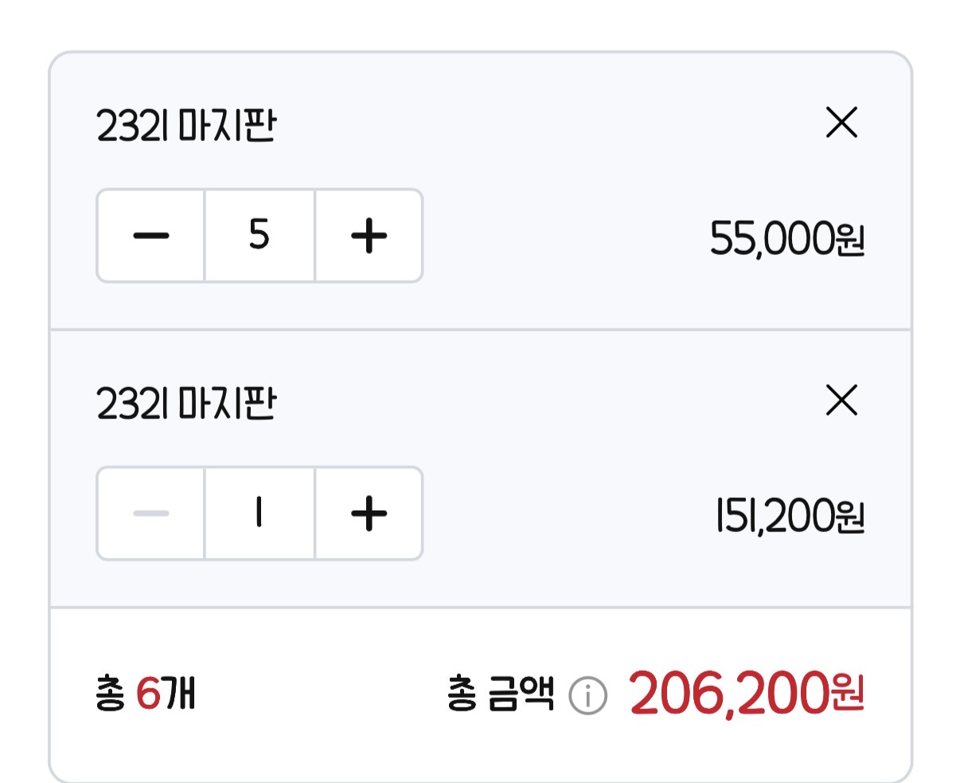Decrease quantity of the 55,000원 item
This screenshot has height=783, width=960.
(150, 236)
